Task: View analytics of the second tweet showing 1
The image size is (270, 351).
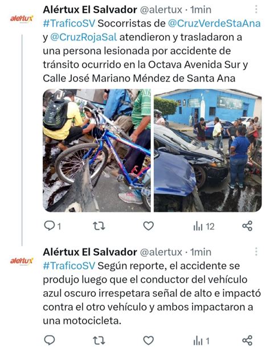Action: coord(201,341)
